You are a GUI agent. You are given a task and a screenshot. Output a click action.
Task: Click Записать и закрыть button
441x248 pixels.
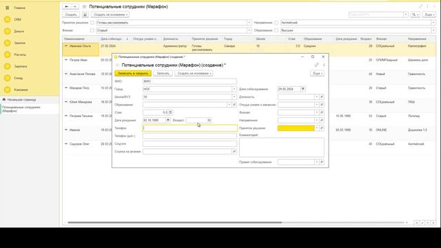coord(133,74)
